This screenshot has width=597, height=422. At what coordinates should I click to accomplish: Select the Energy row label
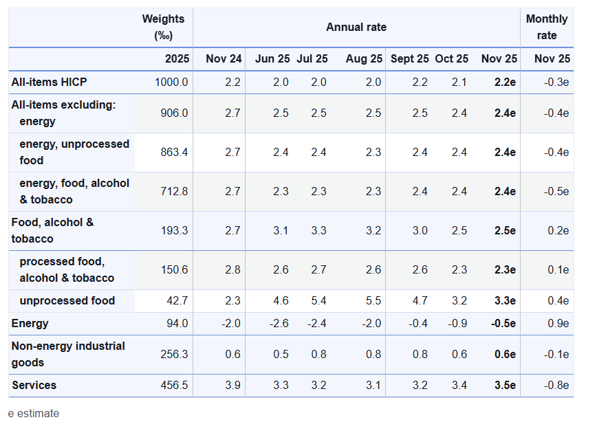30,324
